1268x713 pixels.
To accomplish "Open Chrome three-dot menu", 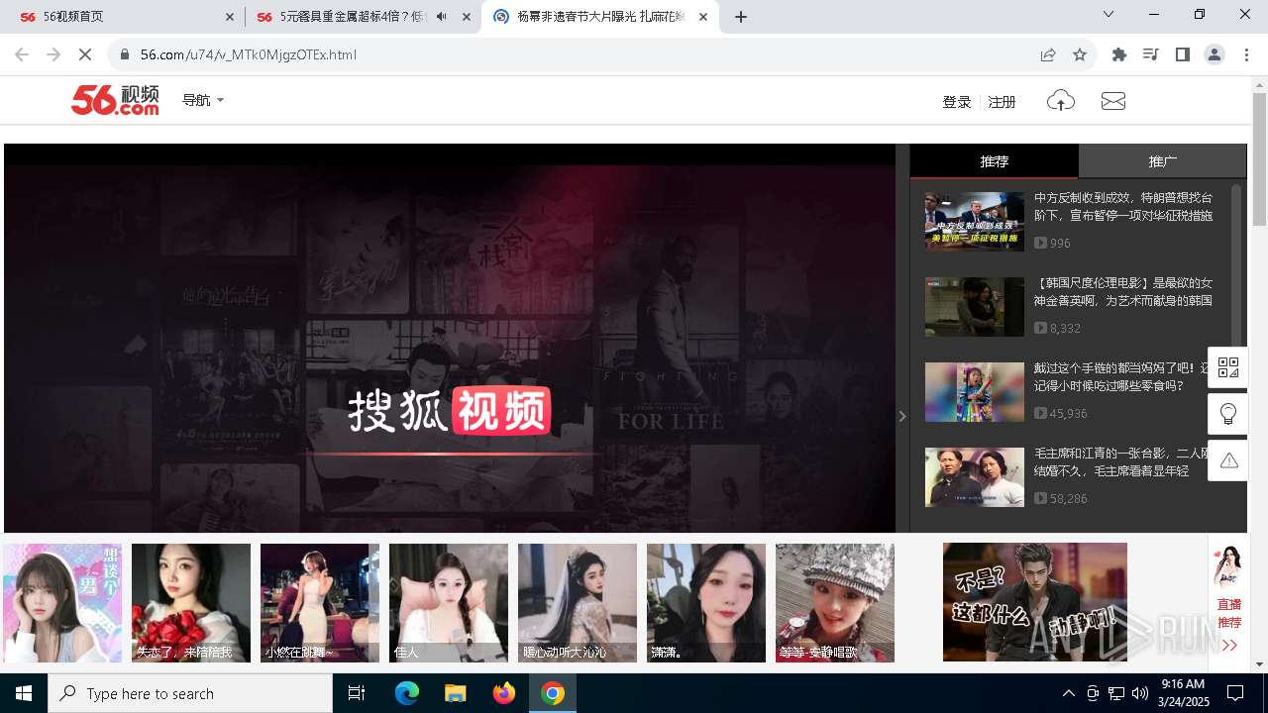I will (1246, 54).
